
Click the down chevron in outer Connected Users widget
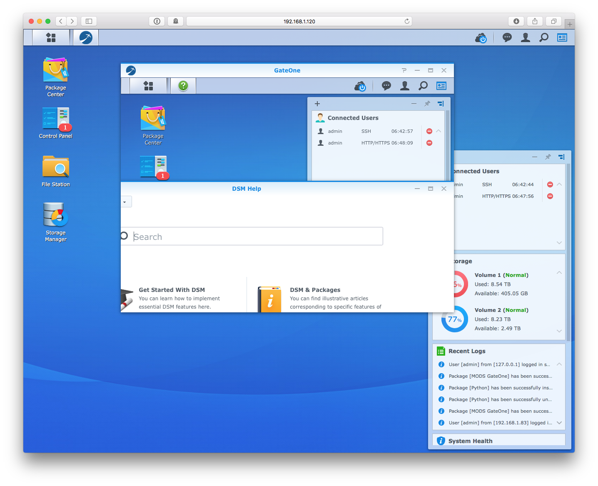pyautogui.click(x=559, y=243)
